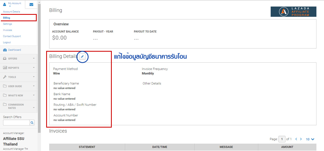The image size is (324, 151).
Task: Click the Lazada Affiliate Program logo
Action: click(x=293, y=12)
